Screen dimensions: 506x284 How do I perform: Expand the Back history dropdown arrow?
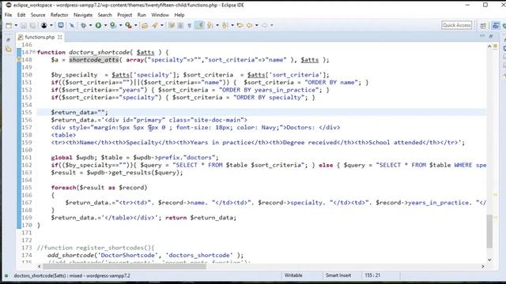pos(256,25)
